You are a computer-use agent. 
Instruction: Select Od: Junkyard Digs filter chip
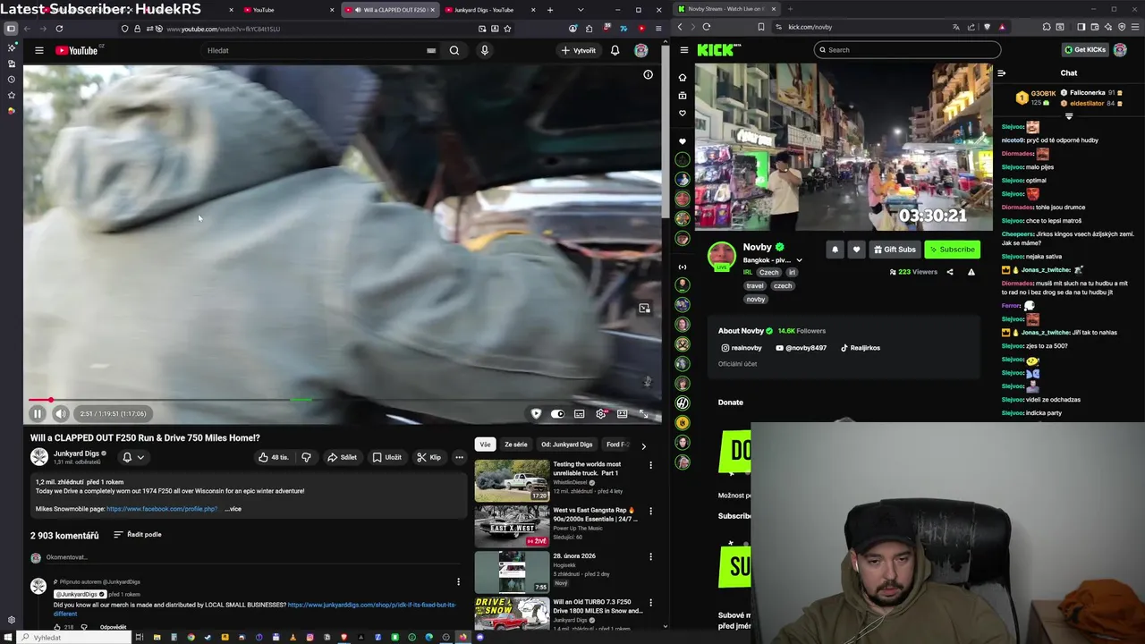tap(567, 445)
